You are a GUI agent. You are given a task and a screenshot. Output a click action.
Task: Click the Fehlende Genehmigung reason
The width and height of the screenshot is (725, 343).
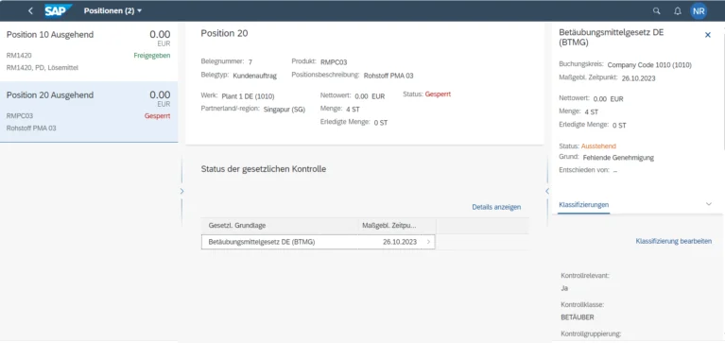pyautogui.click(x=618, y=158)
